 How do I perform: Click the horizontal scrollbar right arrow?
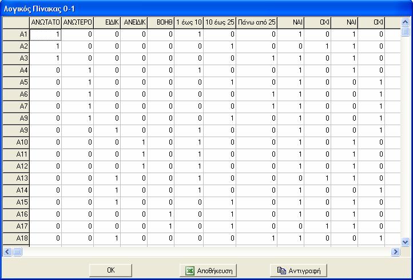click(395, 252)
